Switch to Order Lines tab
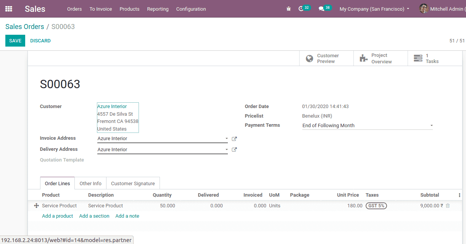 [57, 183]
